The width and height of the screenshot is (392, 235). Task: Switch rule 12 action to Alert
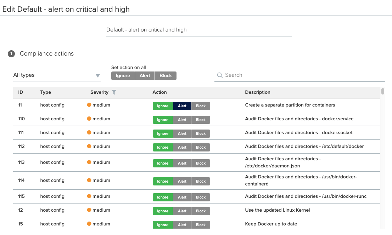click(x=182, y=211)
